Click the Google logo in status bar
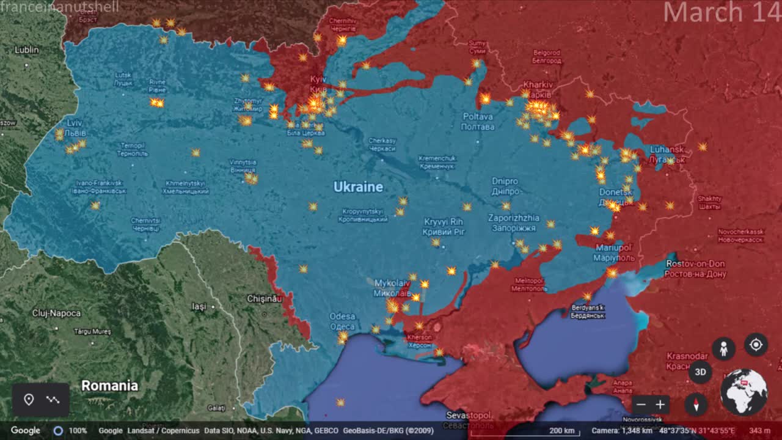This screenshot has height=440, width=782. [26, 431]
